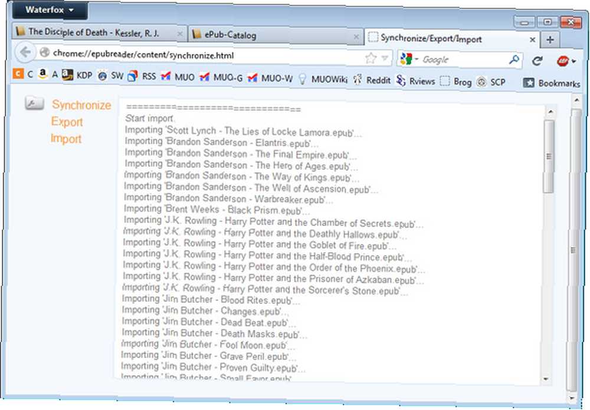Click the import log's scroll-up arrow
This screenshot has width=590, height=410.
pyautogui.click(x=550, y=111)
